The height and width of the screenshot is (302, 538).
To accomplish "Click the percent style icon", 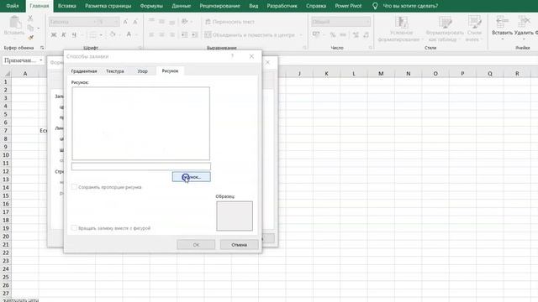I will (333, 34).
